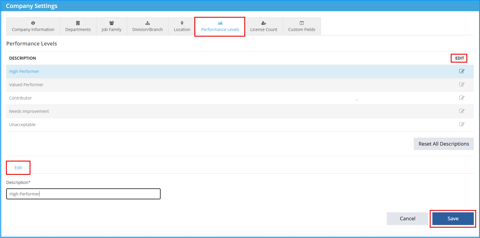This screenshot has height=238, width=480.
Task: Switch to the Custom Fields tab
Action: (302, 27)
